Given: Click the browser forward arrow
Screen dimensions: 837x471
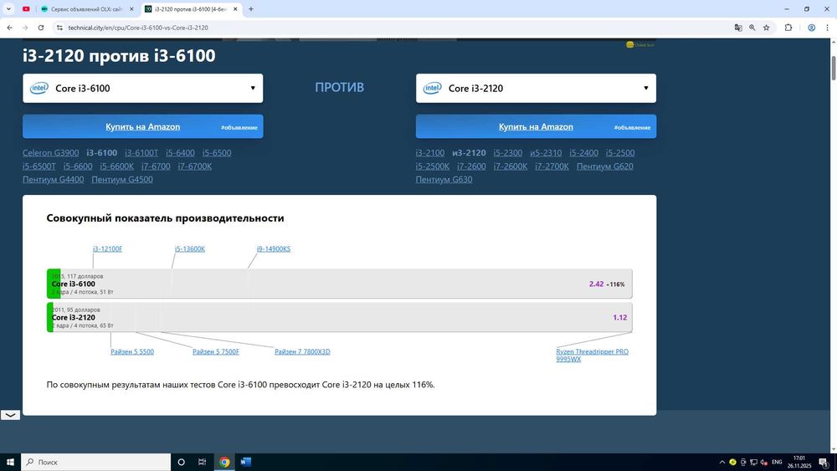Looking at the screenshot, I should [x=25, y=28].
